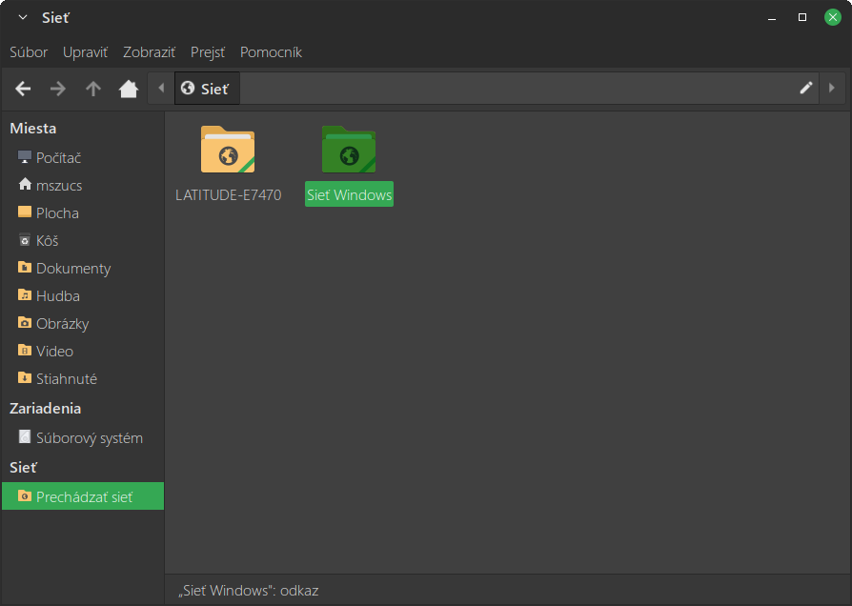Open the home folder icon in toolbar
852x606 pixels.
(x=129, y=89)
